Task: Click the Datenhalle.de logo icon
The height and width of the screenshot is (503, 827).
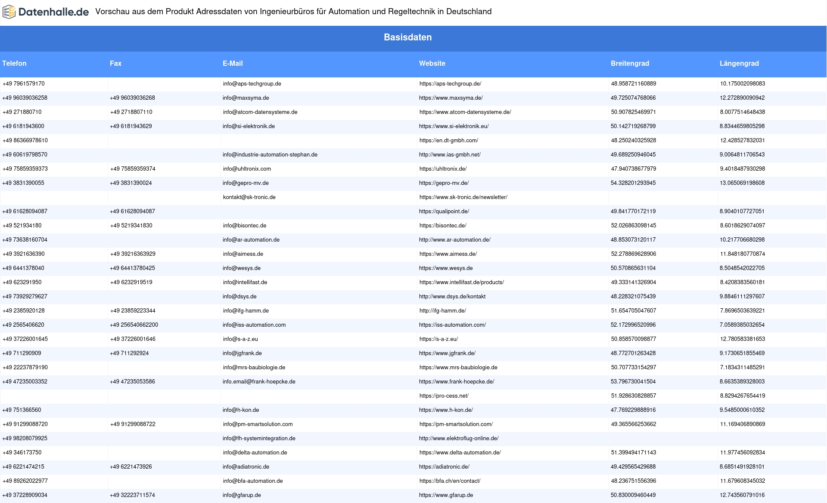Action: tap(9, 12)
